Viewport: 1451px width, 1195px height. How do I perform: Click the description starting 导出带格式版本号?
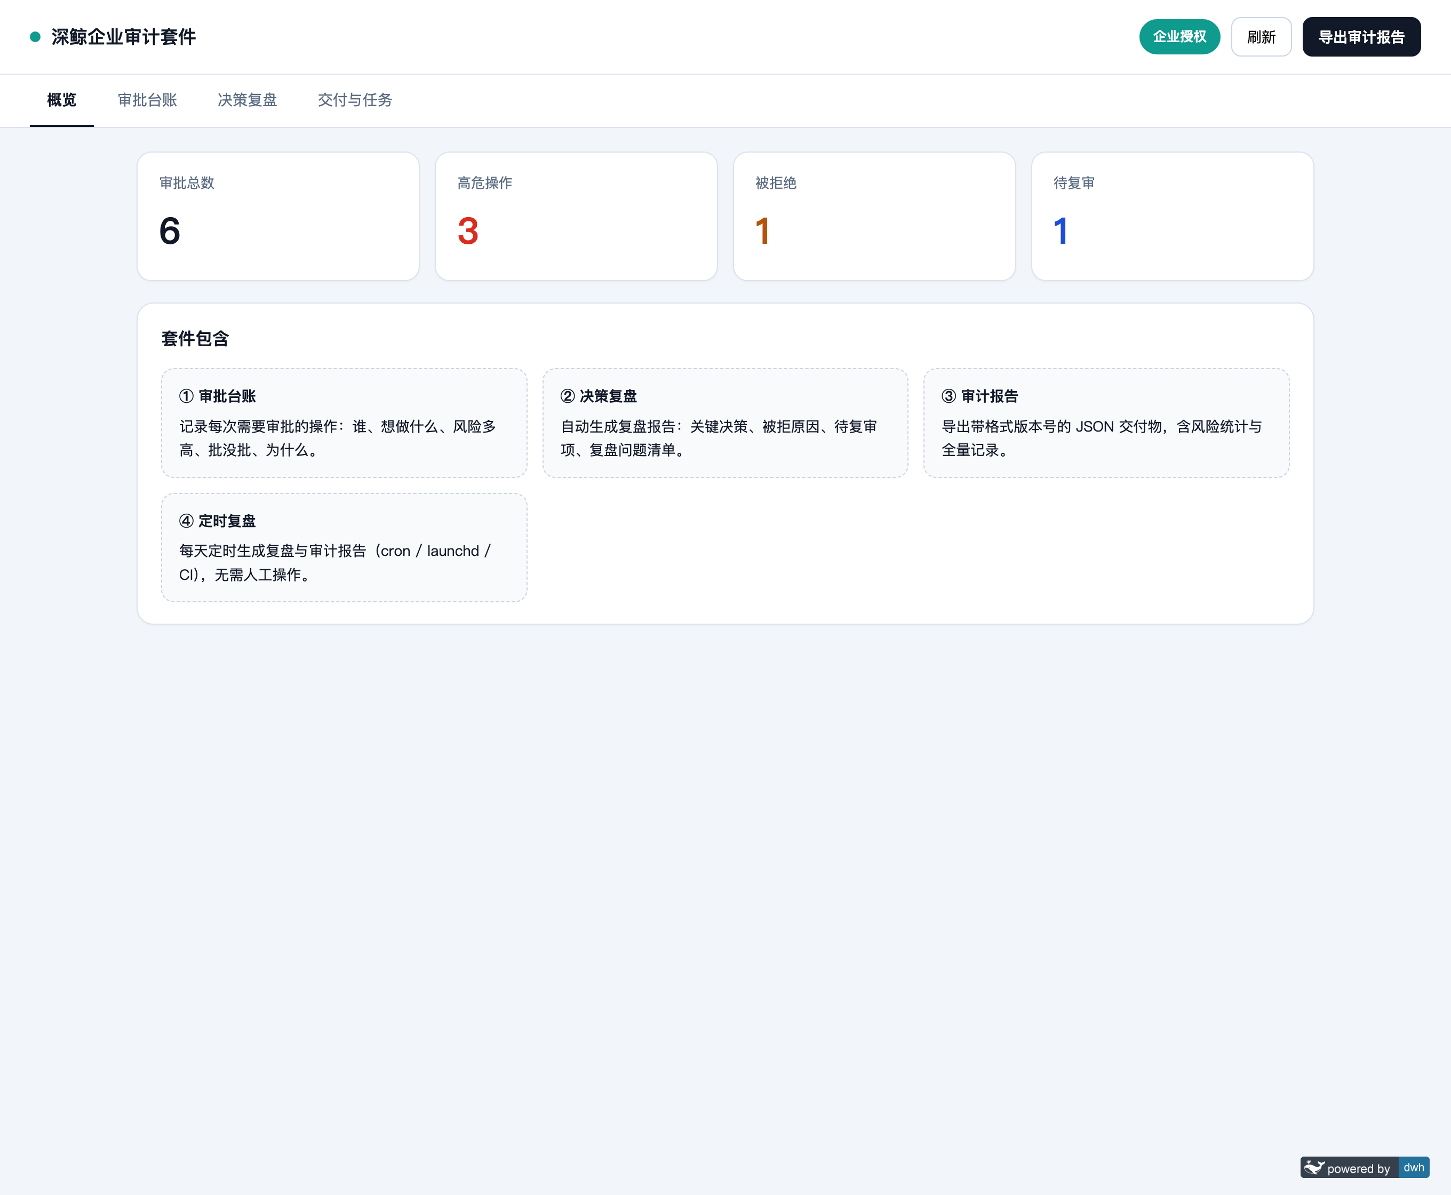coord(1102,439)
